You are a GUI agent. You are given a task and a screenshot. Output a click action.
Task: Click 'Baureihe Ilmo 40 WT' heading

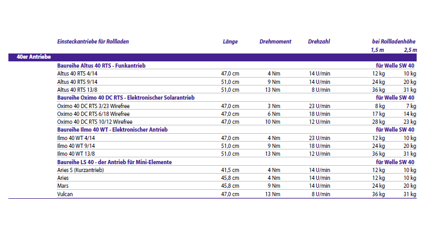(112, 130)
